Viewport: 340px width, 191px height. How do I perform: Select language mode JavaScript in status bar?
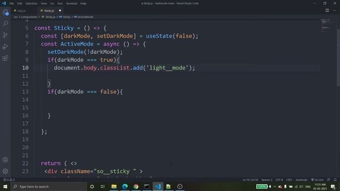[302, 180]
